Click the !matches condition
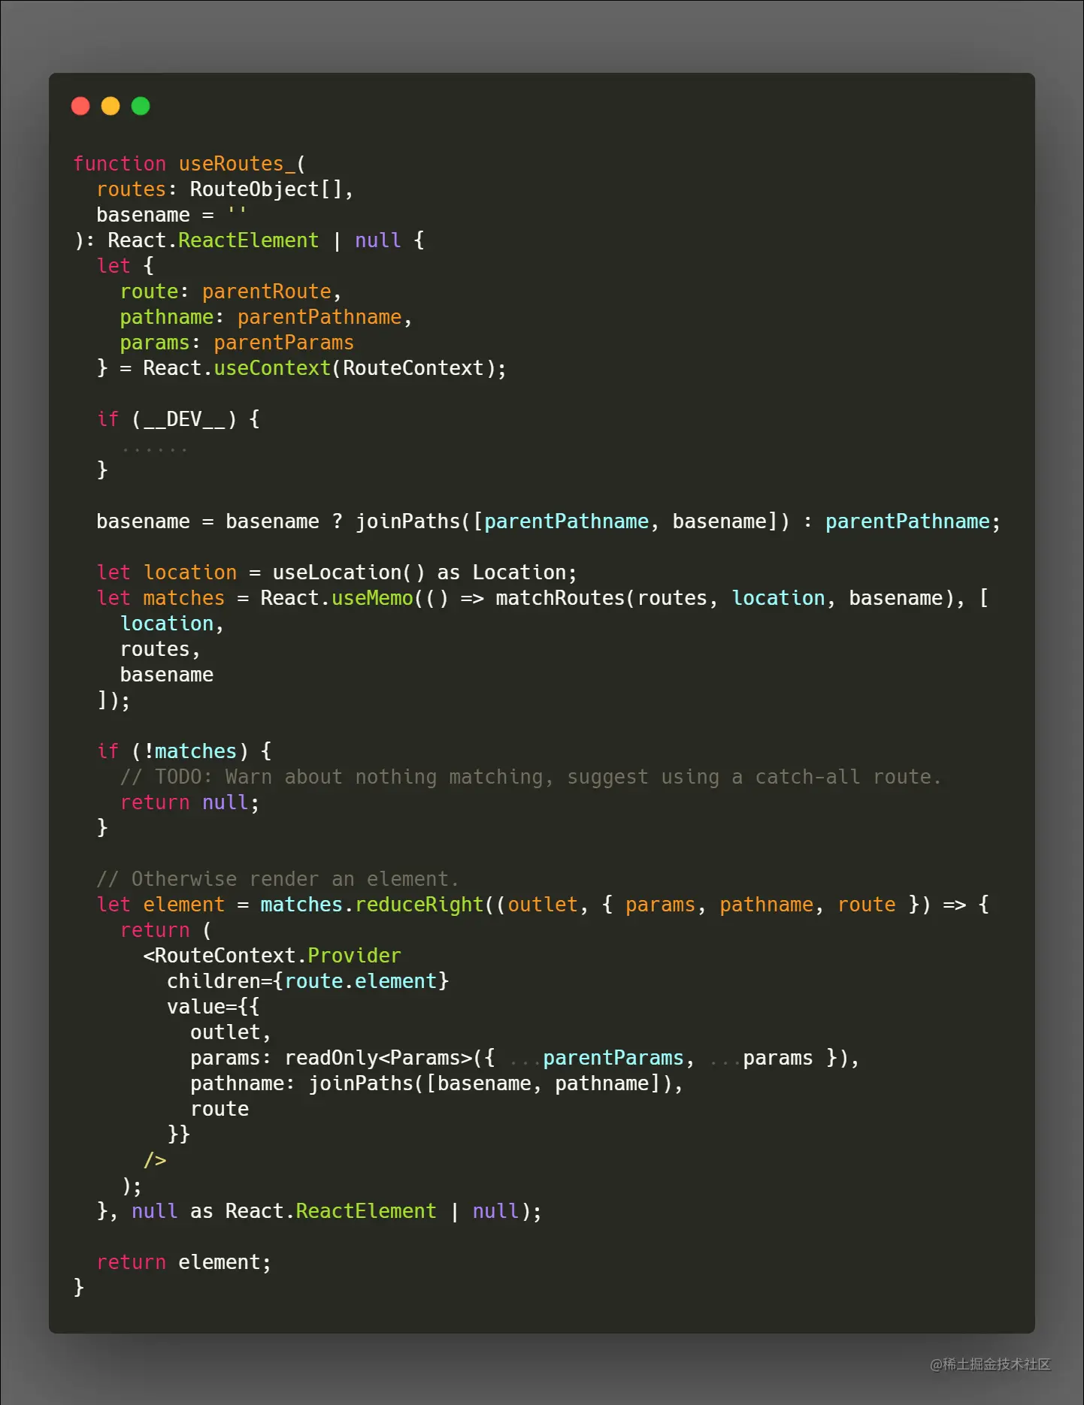 click(x=190, y=751)
